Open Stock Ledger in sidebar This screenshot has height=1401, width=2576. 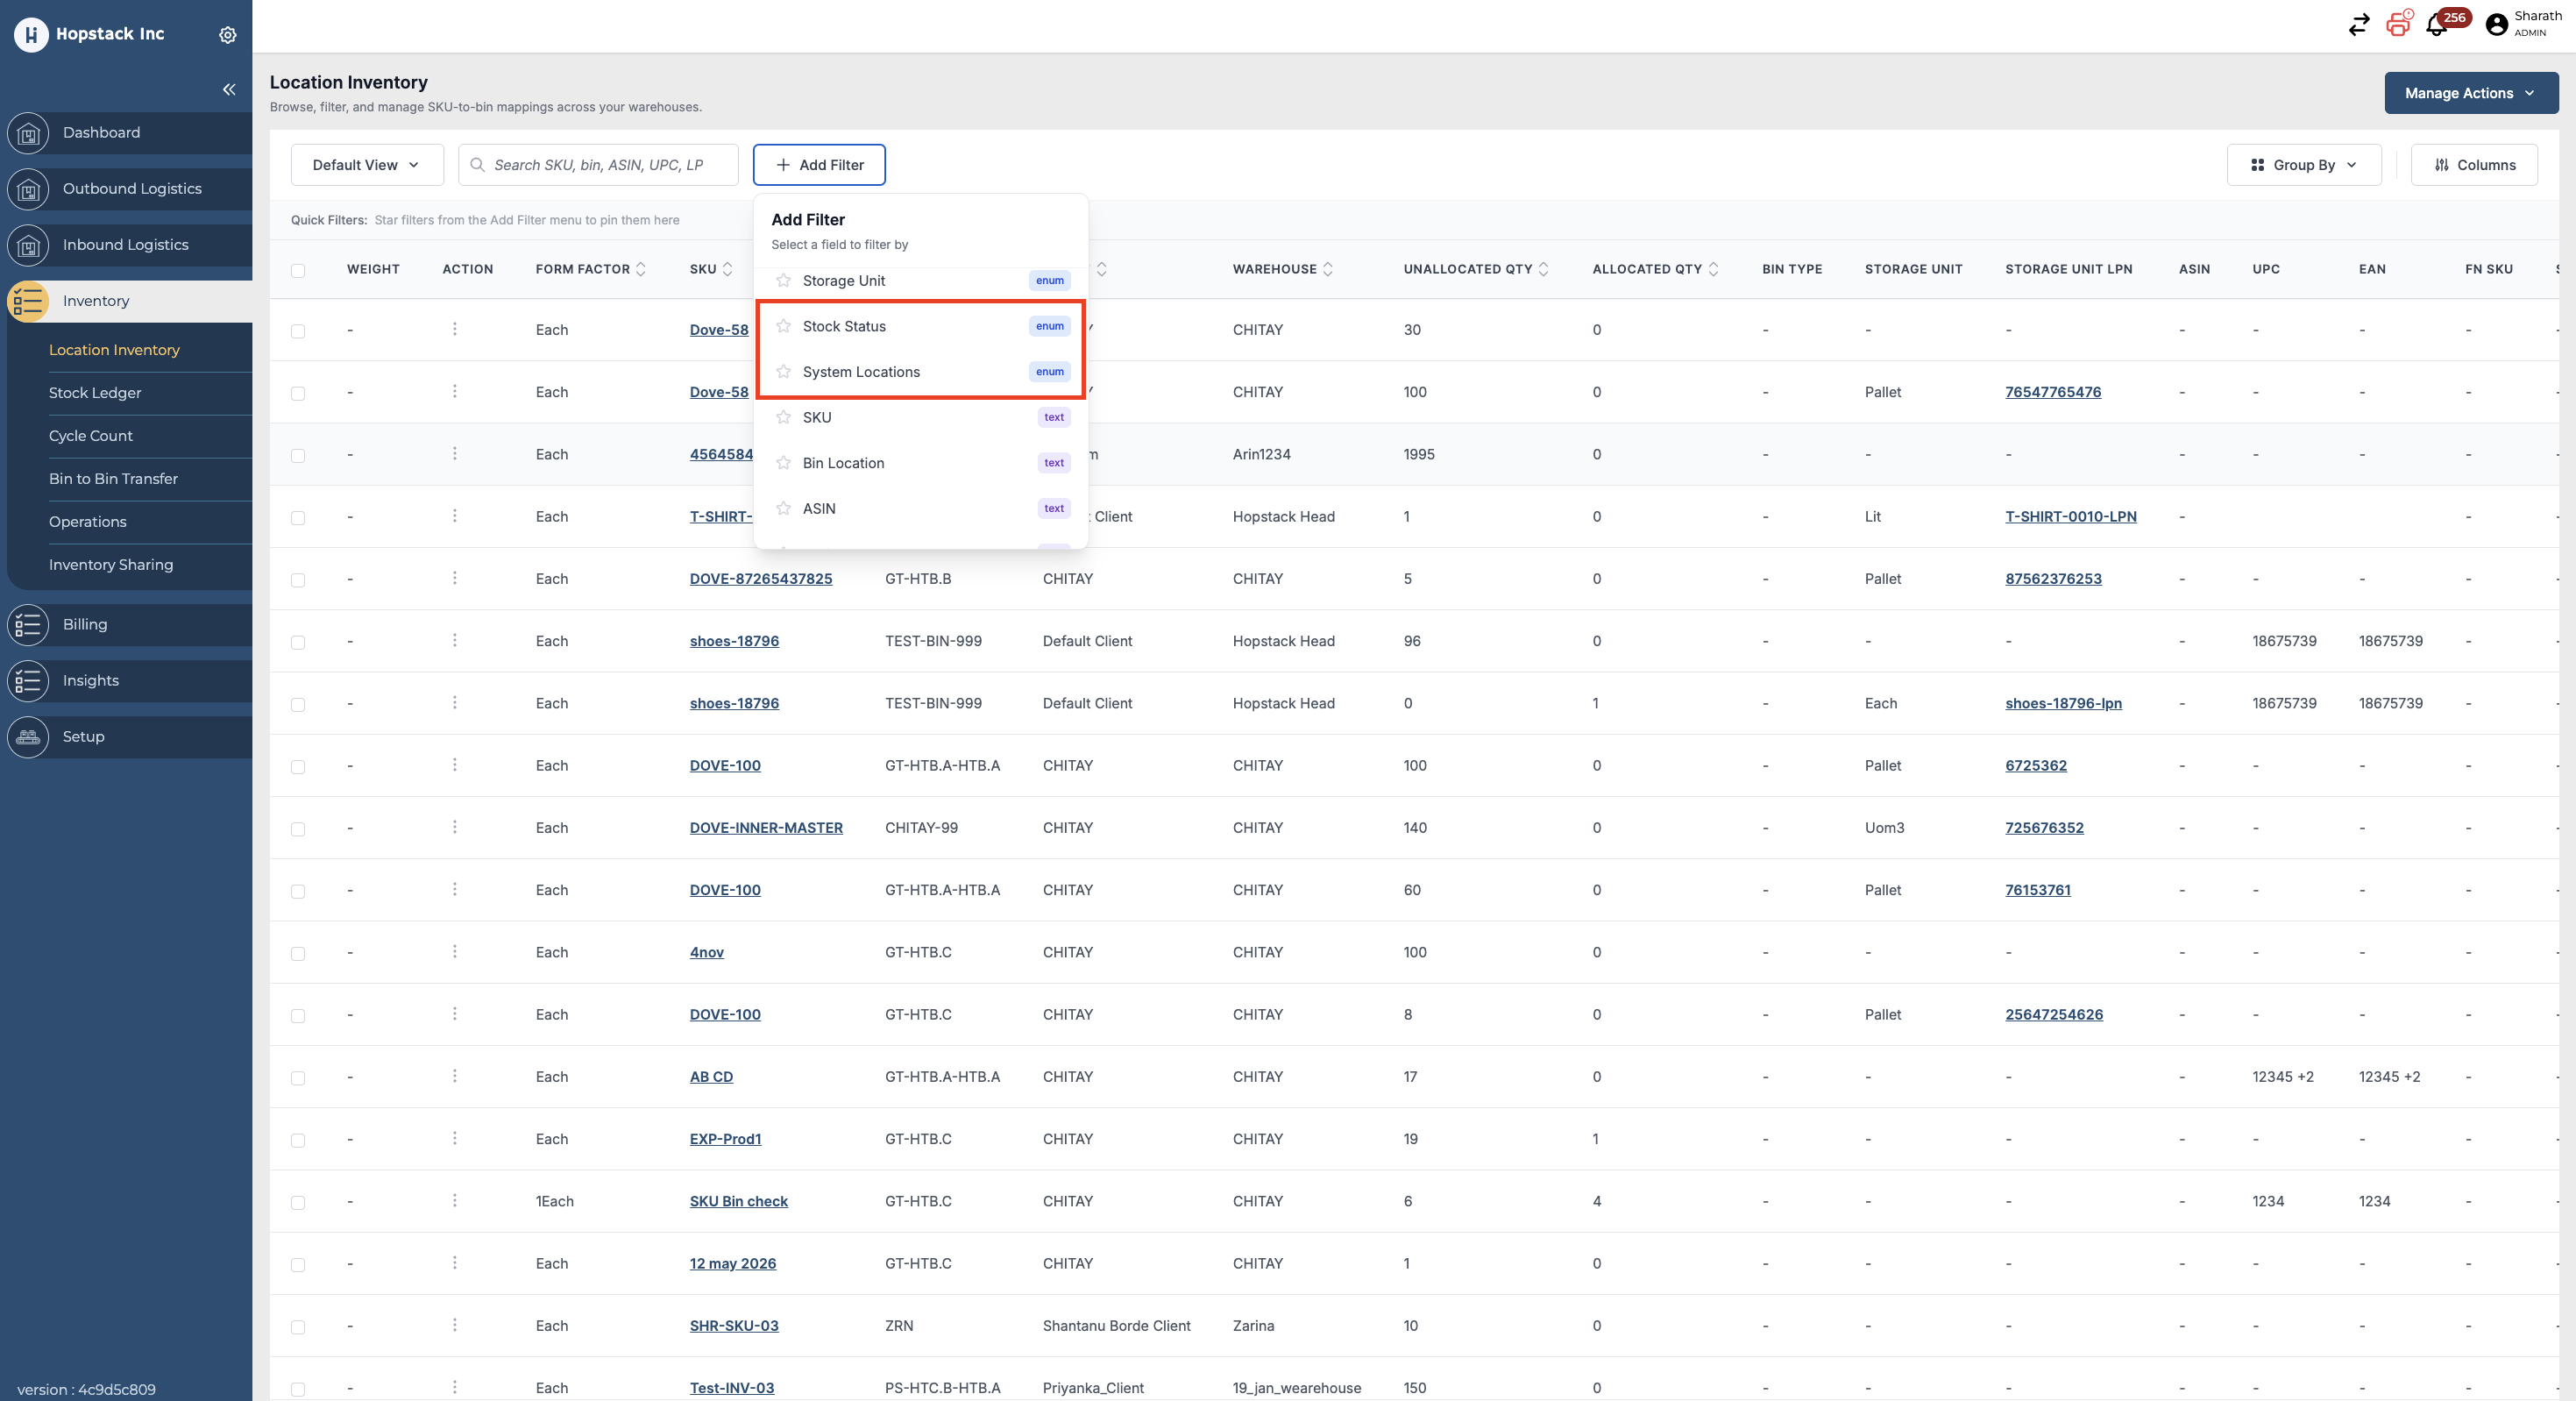95,393
